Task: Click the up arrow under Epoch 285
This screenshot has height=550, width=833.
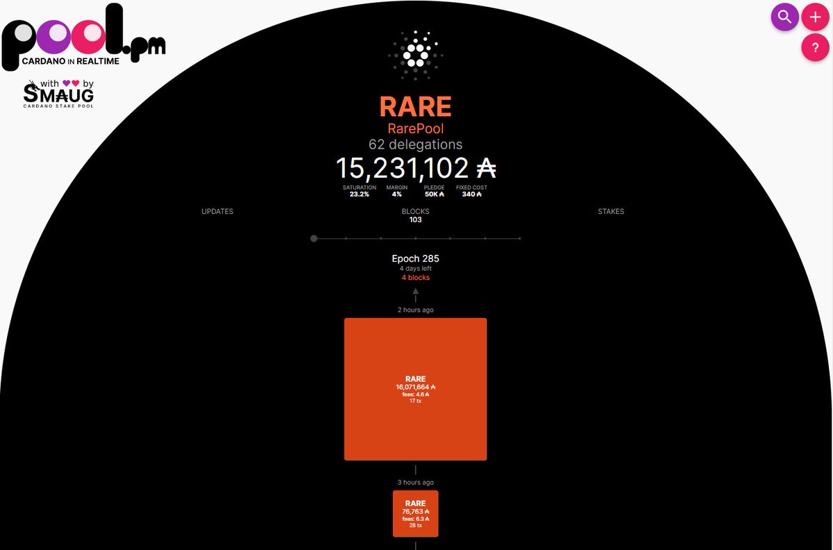Action: click(x=415, y=292)
